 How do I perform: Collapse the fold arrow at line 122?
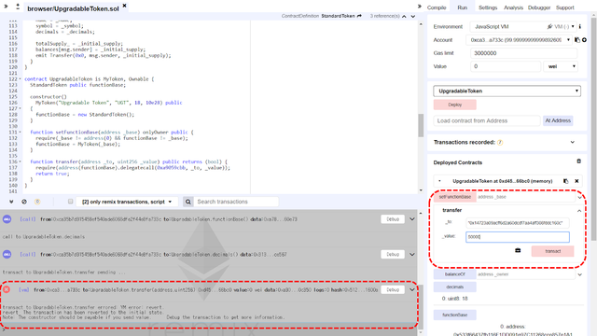[x=20, y=79]
